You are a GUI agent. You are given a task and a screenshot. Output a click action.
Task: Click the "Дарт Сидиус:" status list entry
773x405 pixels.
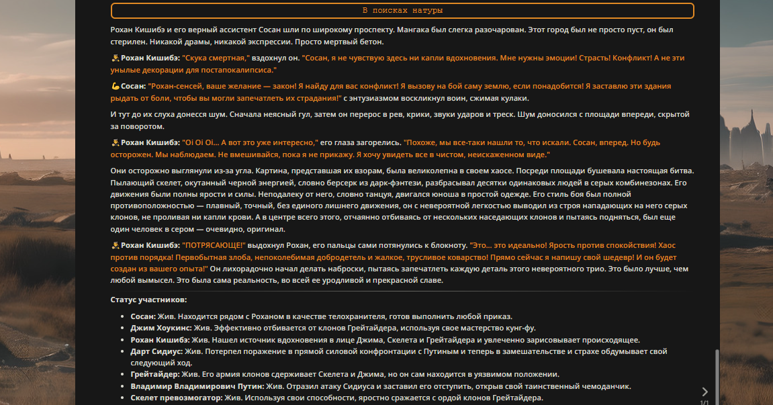point(399,357)
